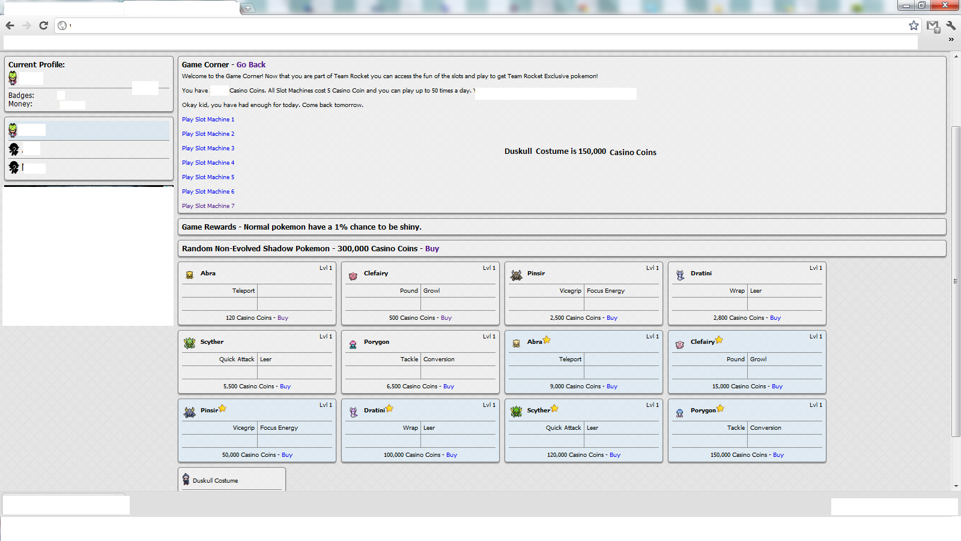Viewport: 961px width, 541px height.
Task: Click the shiny Pinsir sprite icon
Action: (x=190, y=412)
